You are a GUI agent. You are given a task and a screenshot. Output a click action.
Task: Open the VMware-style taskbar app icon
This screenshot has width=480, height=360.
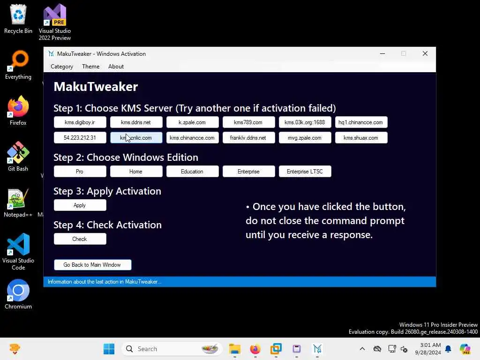tap(276, 349)
